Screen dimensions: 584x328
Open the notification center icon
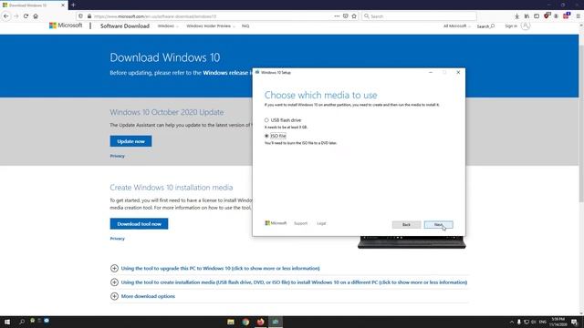pyautogui.click(x=574, y=322)
